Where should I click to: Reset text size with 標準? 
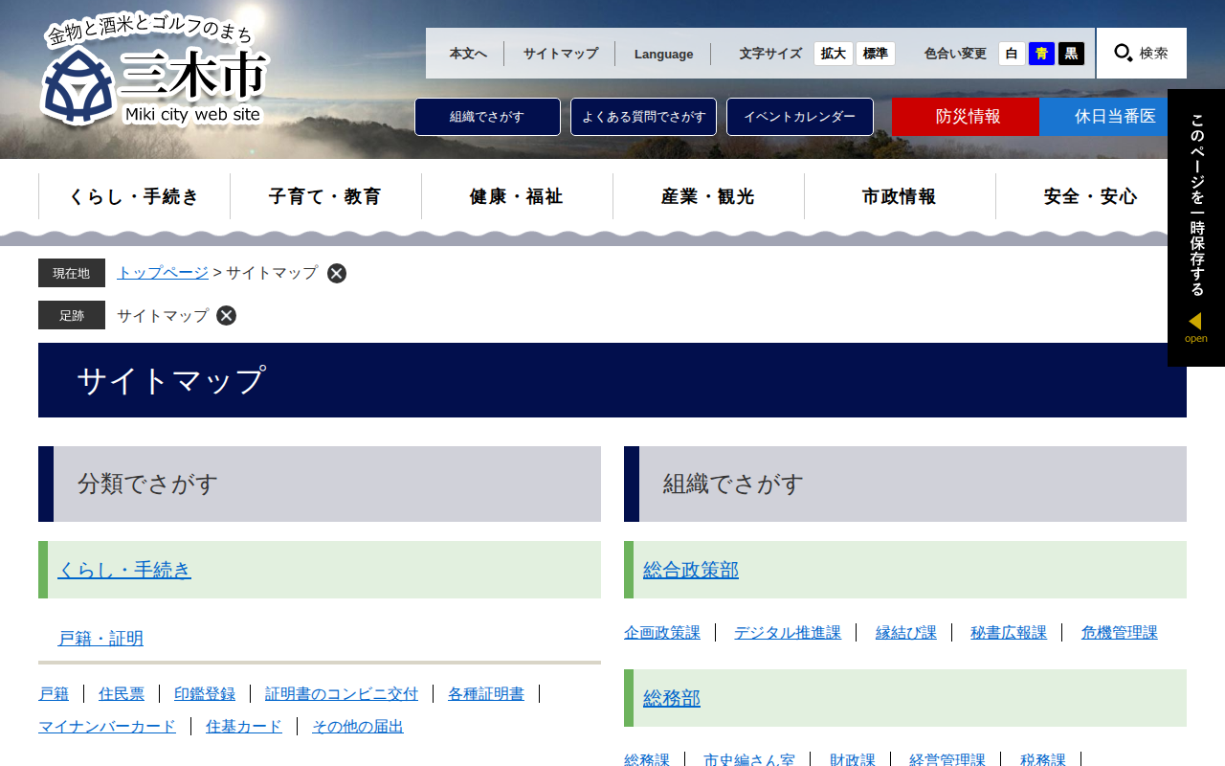876,54
